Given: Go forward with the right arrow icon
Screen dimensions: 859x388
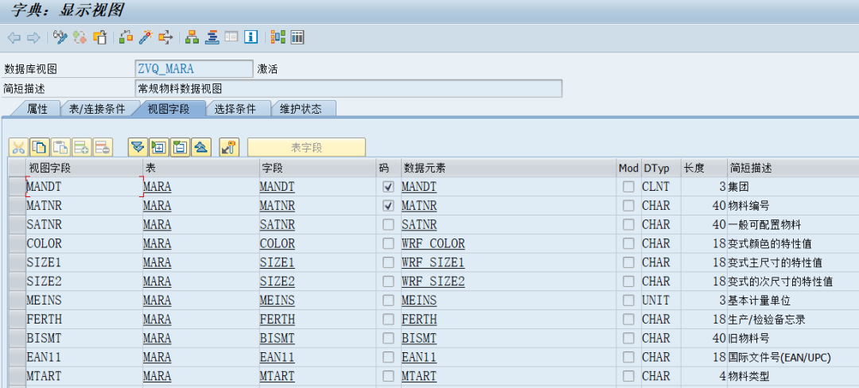Looking at the screenshot, I should click(x=33, y=37).
